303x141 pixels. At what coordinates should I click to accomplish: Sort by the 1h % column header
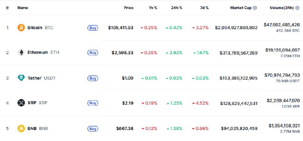[x=153, y=8]
